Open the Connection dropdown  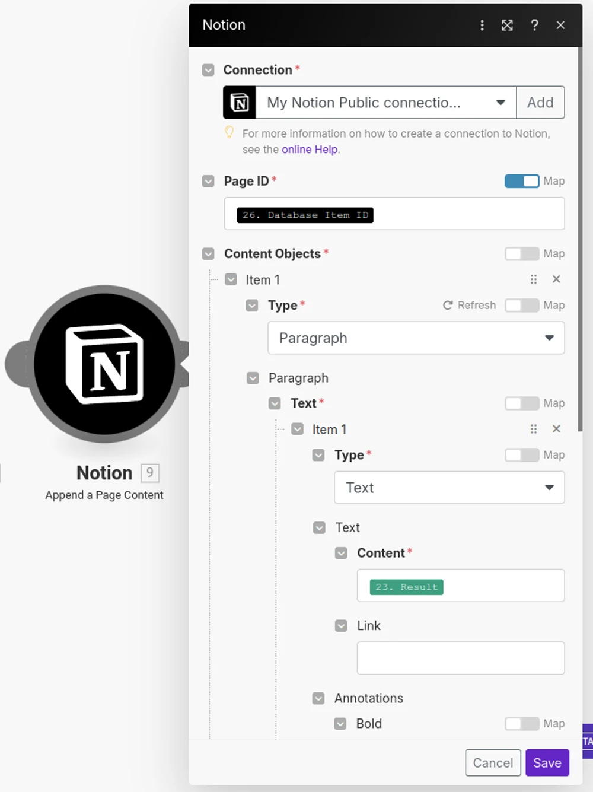coord(386,103)
